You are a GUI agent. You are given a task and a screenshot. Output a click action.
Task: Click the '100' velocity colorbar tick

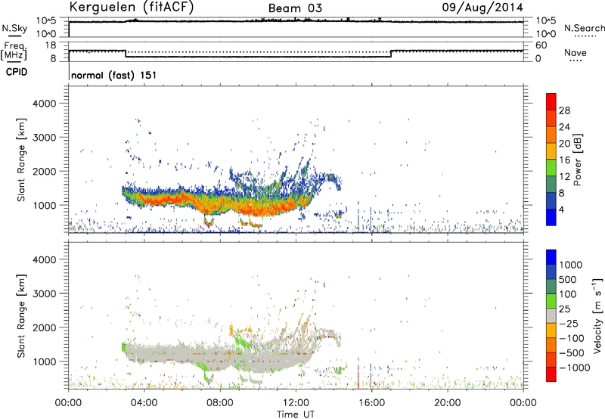click(x=567, y=294)
